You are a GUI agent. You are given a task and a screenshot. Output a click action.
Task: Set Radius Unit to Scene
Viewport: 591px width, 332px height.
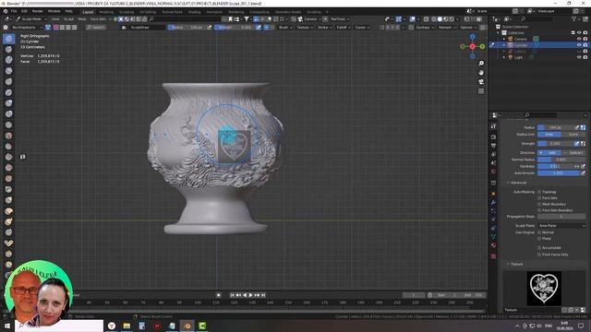pos(573,135)
